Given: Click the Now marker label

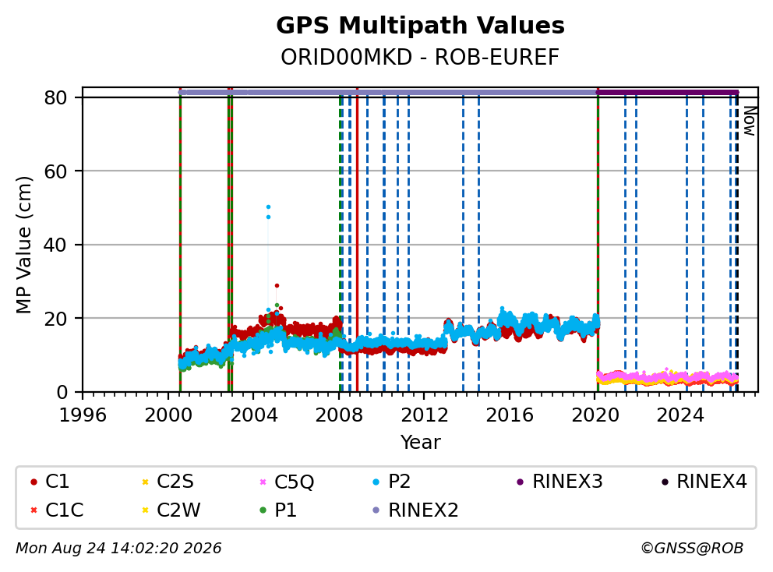Looking at the screenshot, I should coord(750,122).
